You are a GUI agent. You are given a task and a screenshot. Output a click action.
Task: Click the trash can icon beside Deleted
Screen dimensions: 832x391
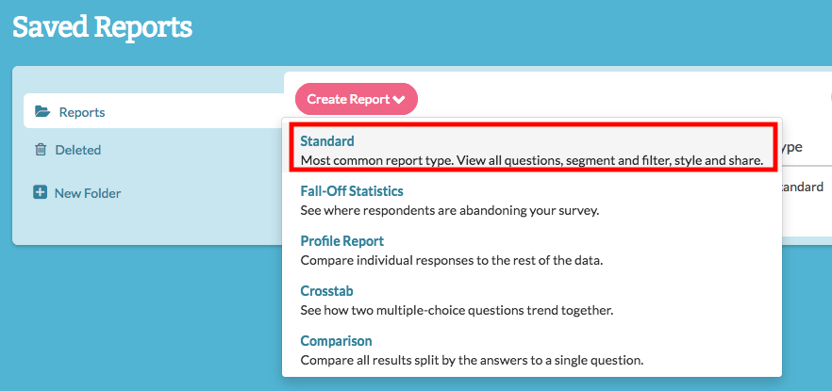(41, 150)
